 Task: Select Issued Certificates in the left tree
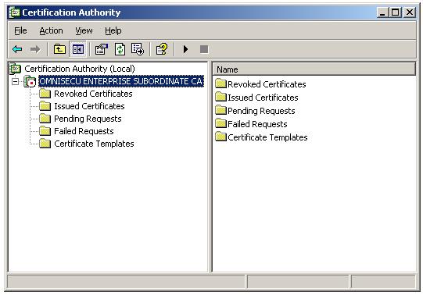point(89,106)
